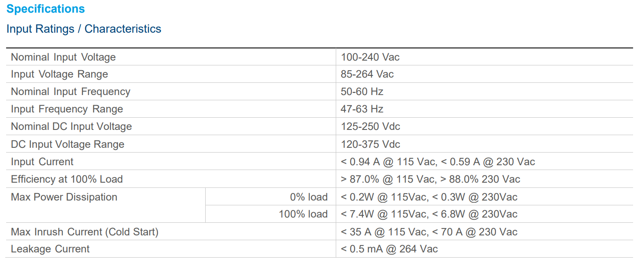The image size is (644, 262).
Task: Select the 0% load sub-row label
Action: (309, 197)
